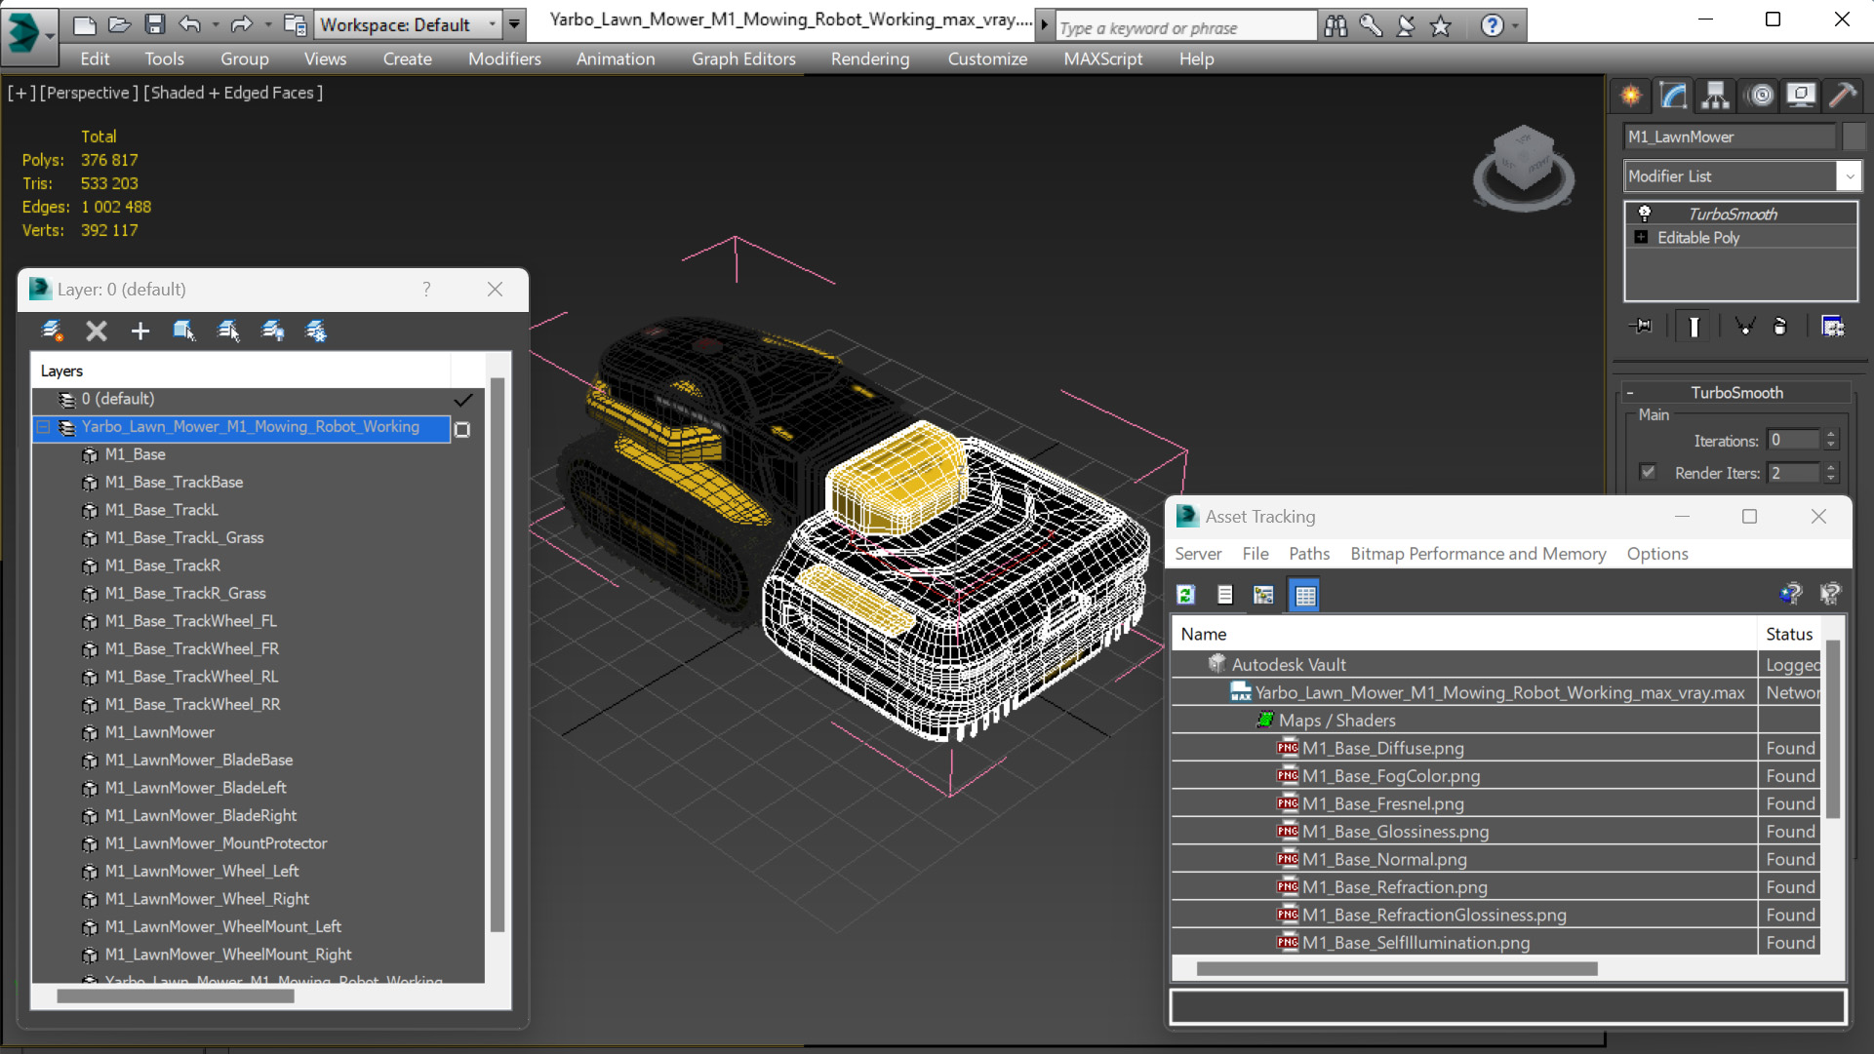Open the Motion panel tab icon
This screenshot has height=1054, width=1874.
click(1760, 96)
